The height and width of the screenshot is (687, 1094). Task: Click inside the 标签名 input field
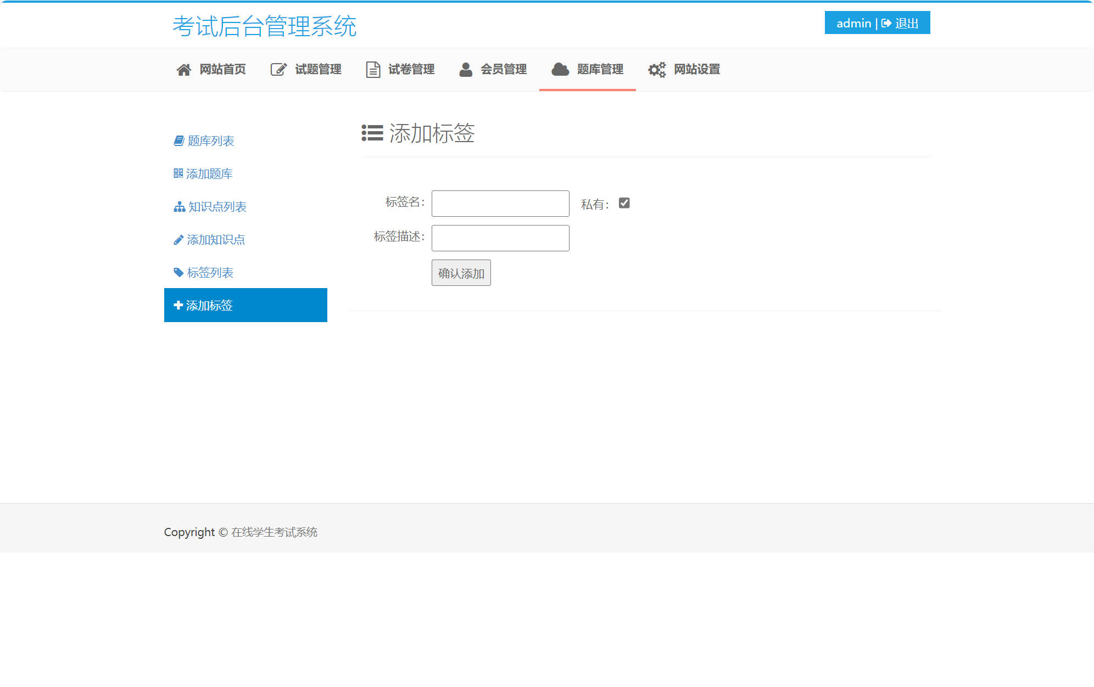tap(500, 203)
